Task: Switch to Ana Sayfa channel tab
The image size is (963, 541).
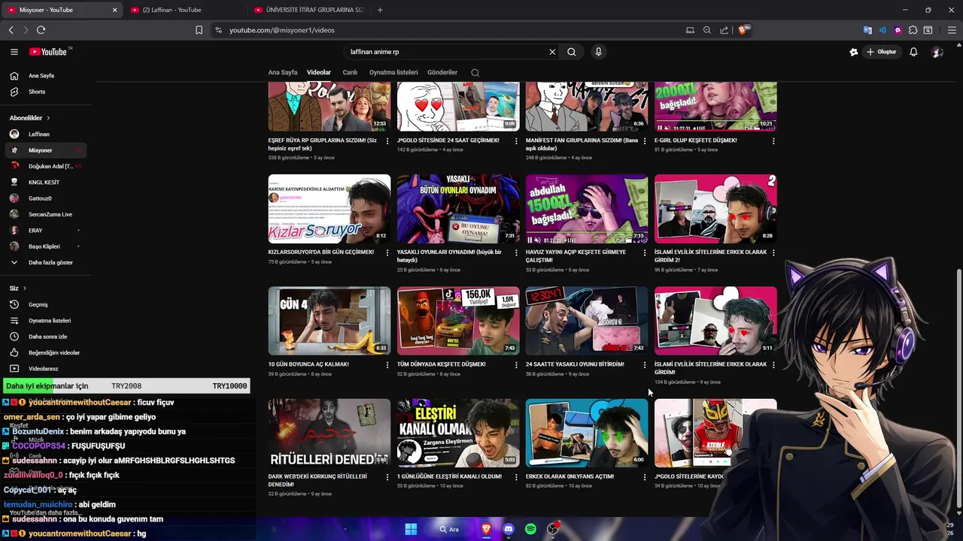Action: pos(283,73)
